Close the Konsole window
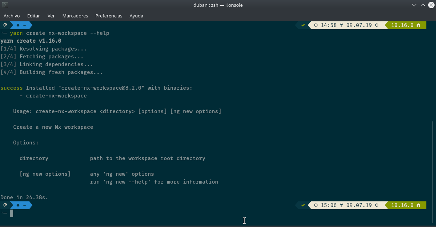The width and height of the screenshot is (436, 227). click(x=431, y=5)
